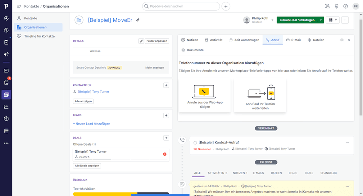
Task: Open Products cube icon in sidebar
Action: (x=6, y=119)
